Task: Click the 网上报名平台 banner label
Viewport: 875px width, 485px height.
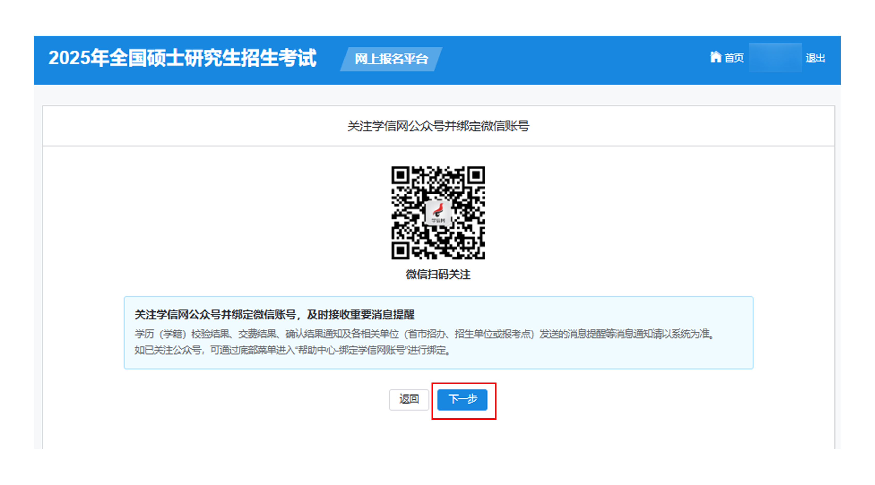Action: coord(391,59)
